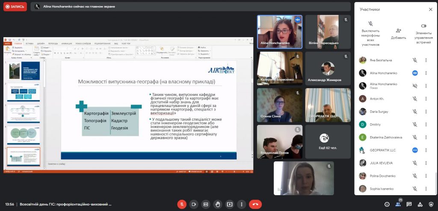438x211 pixels.
Task: Open the participants tab showing 71
Action: coord(398,204)
